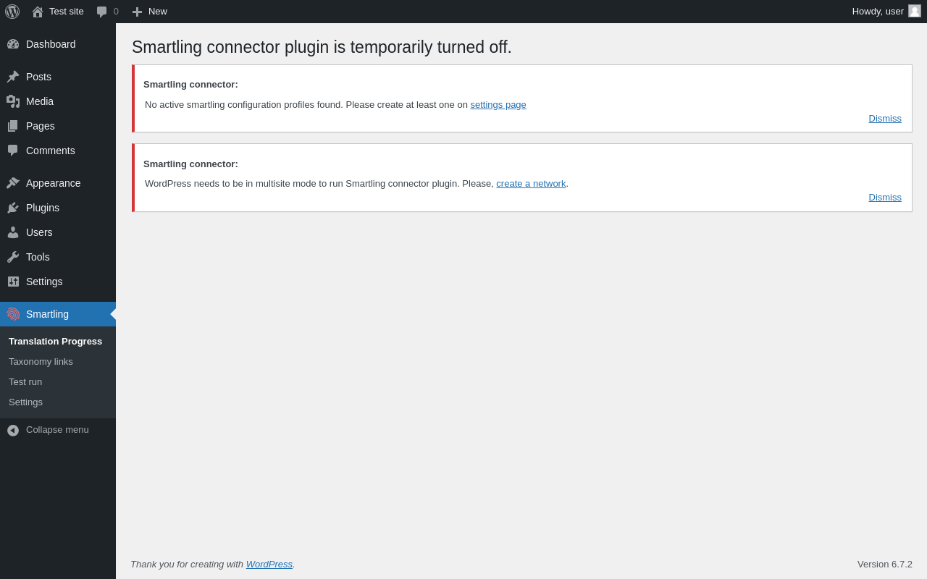Image resolution: width=927 pixels, height=579 pixels.
Task: Dismiss the no active profiles notice
Action: 885,119
